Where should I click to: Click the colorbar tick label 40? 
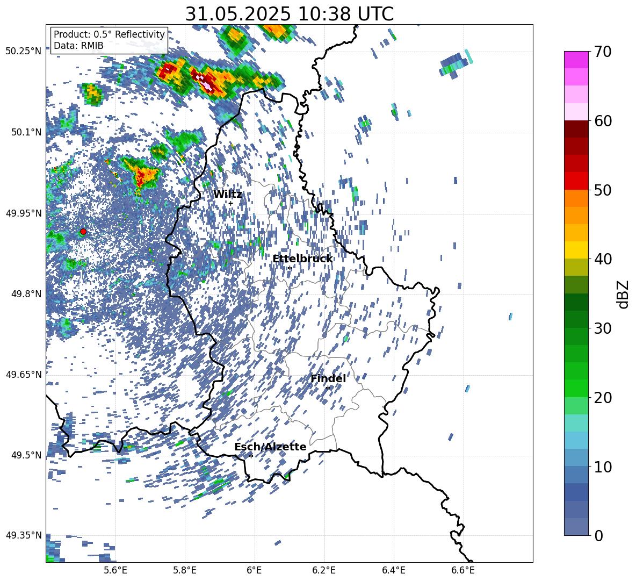603,259
